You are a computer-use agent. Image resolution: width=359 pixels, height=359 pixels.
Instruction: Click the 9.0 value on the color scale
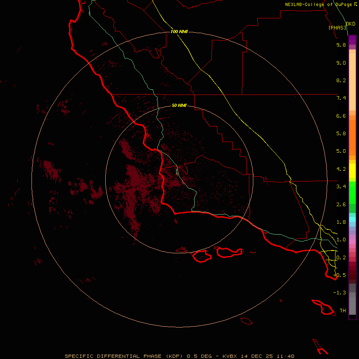pyautogui.click(x=341, y=63)
